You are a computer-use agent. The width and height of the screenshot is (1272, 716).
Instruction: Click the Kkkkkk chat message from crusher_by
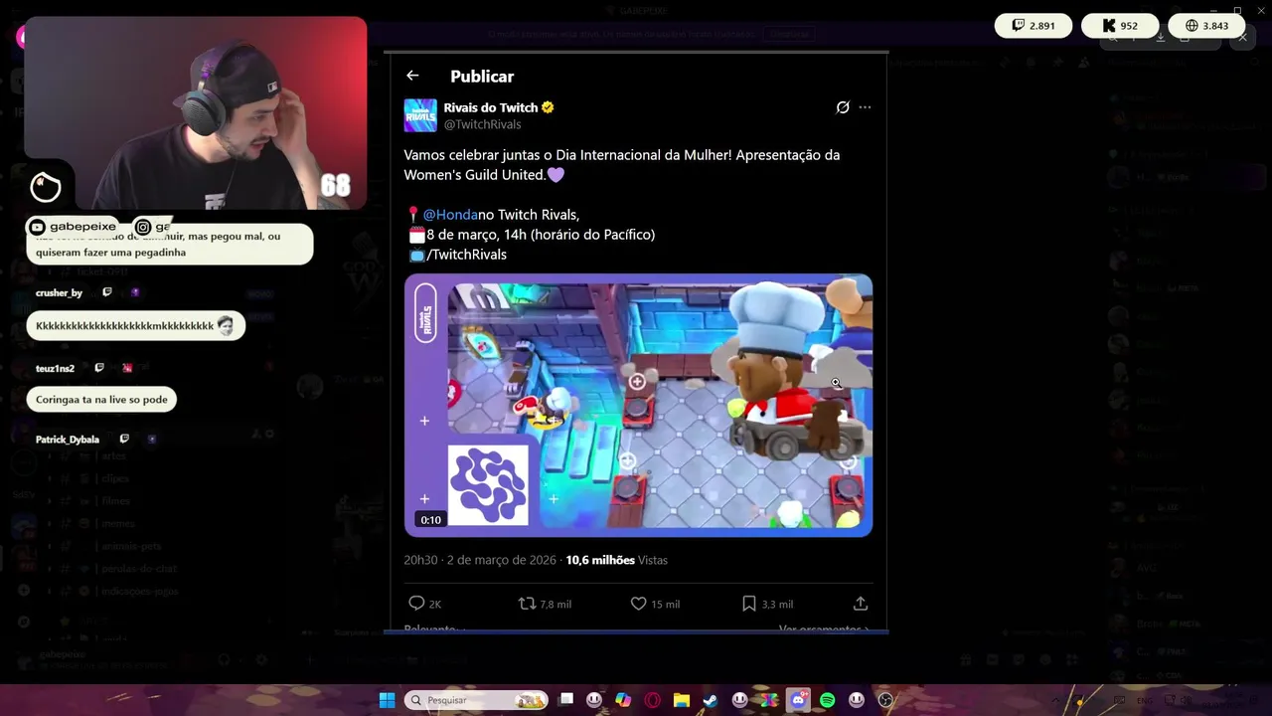135,326
